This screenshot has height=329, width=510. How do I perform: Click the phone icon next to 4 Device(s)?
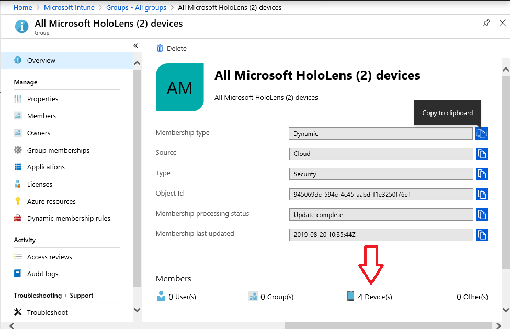click(350, 296)
